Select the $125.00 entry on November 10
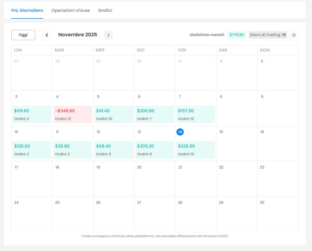The height and width of the screenshot is (251, 312). [32, 150]
